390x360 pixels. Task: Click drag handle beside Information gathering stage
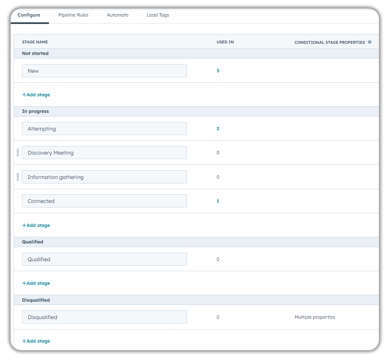(18, 177)
